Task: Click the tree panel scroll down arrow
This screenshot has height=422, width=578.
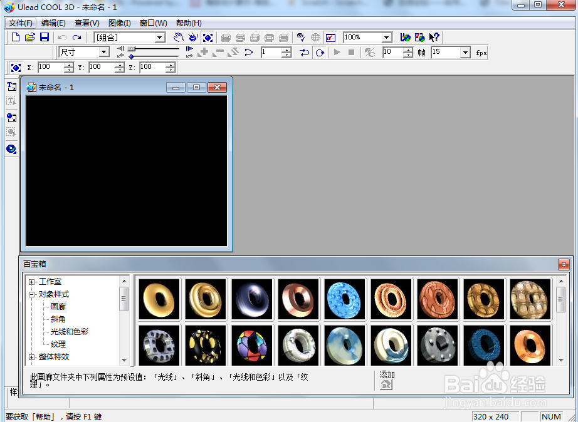Action: [124, 360]
